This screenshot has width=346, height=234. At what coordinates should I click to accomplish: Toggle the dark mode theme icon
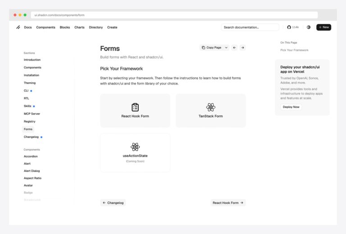[x=309, y=27]
